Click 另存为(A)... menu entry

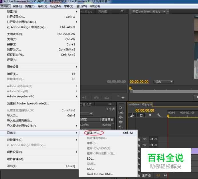point(39,50)
